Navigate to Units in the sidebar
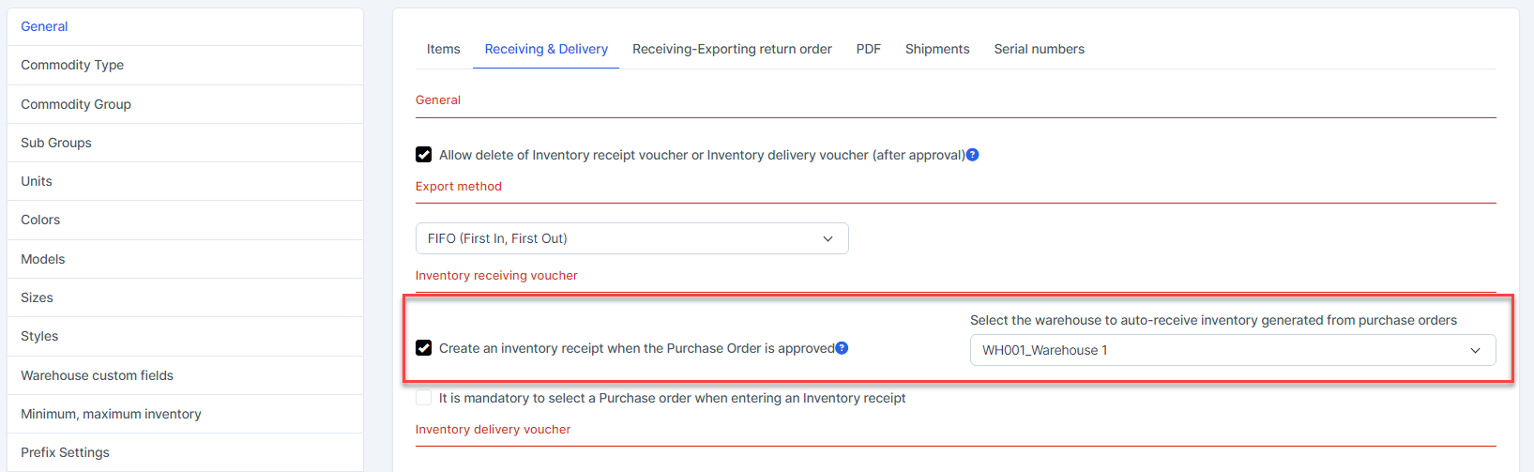Image resolution: width=1534 pixels, height=472 pixels. click(37, 181)
